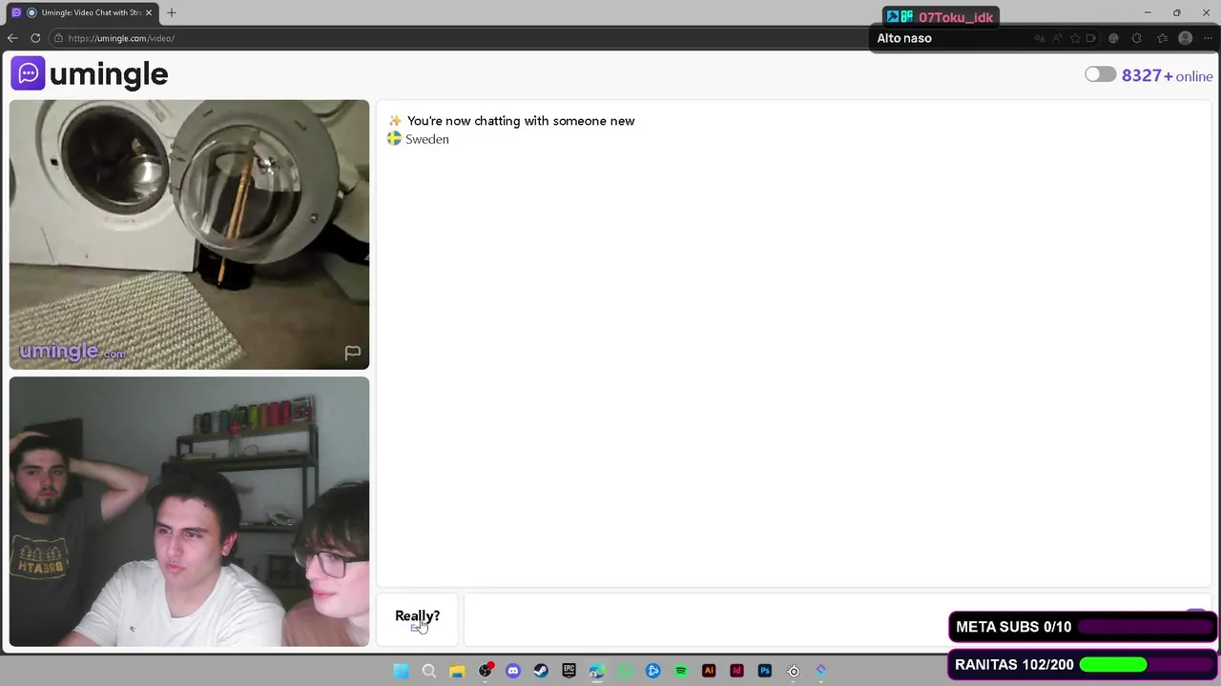1221x686 pixels.
Task: Open a new browser tab
Action: 172,12
